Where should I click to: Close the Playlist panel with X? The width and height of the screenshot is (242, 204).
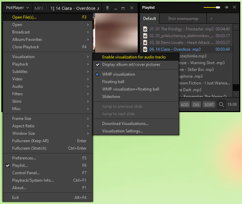click(234, 7)
